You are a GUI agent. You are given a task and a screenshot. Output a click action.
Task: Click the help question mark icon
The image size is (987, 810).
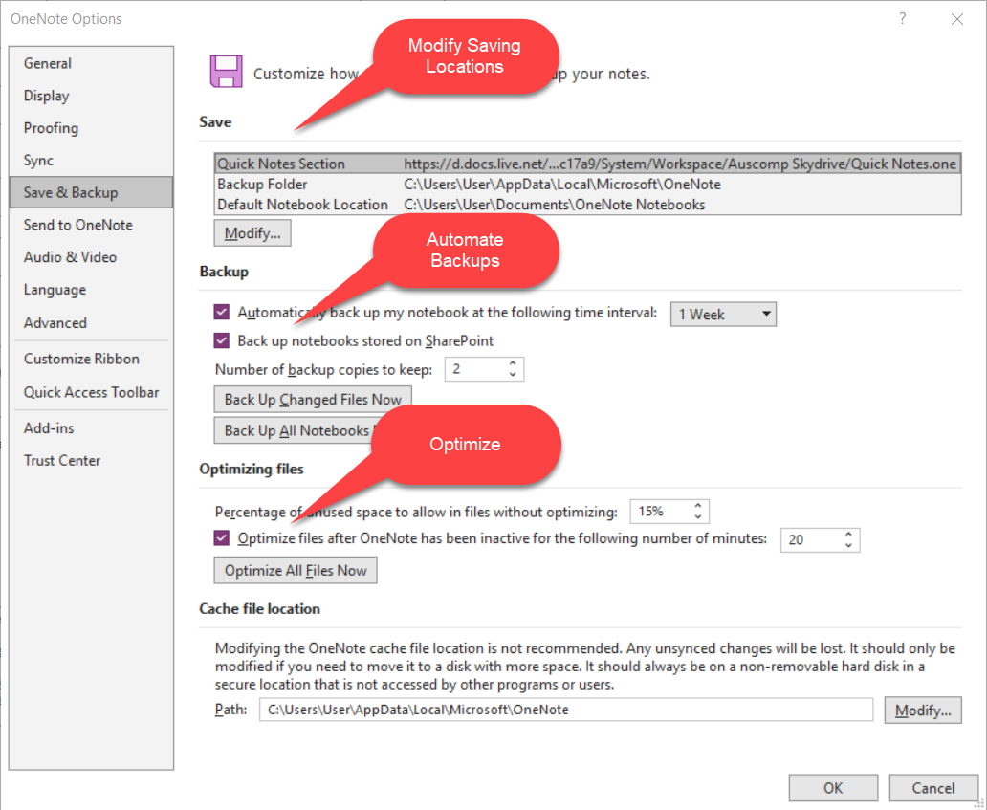903,19
